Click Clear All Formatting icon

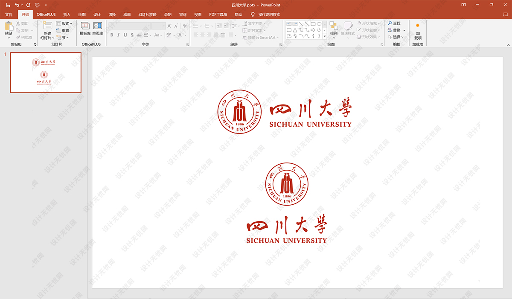tap(185, 26)
